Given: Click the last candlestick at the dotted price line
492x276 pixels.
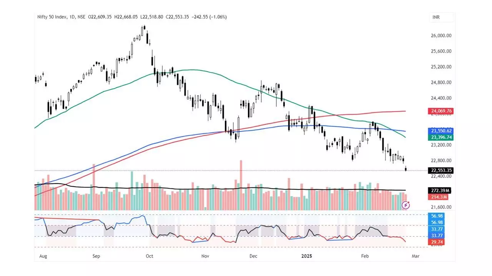Looking at the screenshot, I should (x=406, y=169).
